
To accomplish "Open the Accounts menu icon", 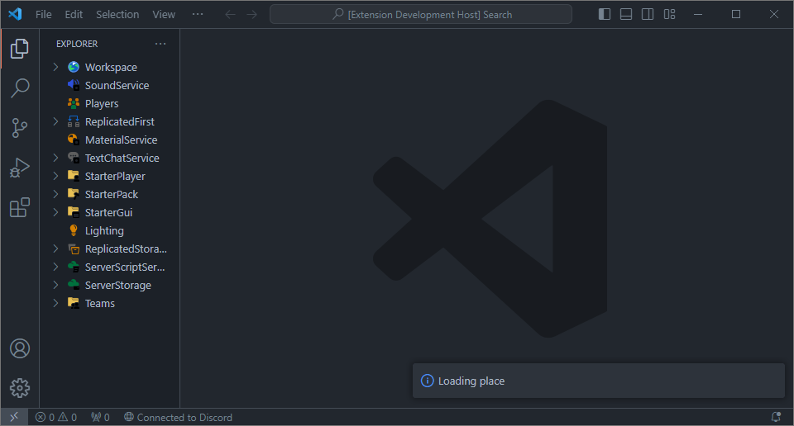I will [x=20, y=348].
